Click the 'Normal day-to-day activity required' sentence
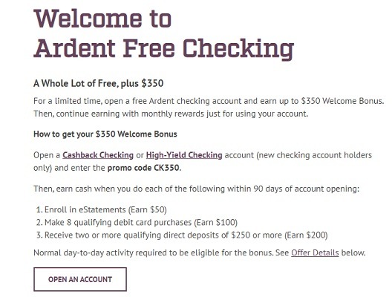The width and height of the screenshot is (392, 297). [153, 252]
